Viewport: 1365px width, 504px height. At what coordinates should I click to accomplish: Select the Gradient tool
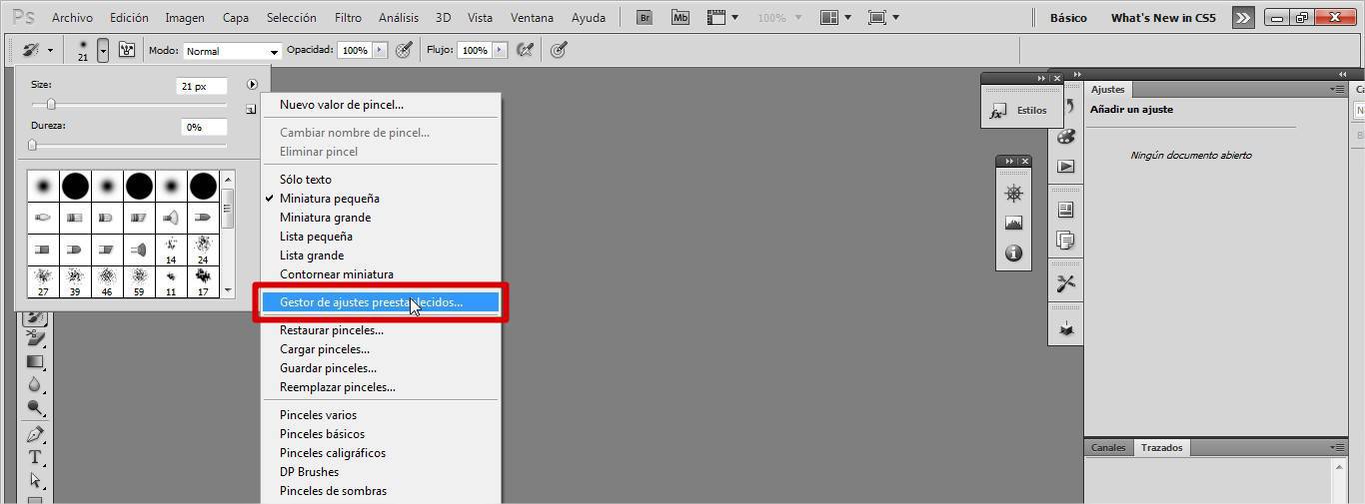(x=35, y=361)
